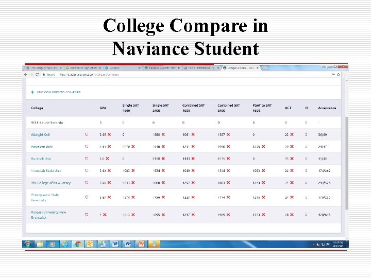Click the ACT column header

[288, 108]
